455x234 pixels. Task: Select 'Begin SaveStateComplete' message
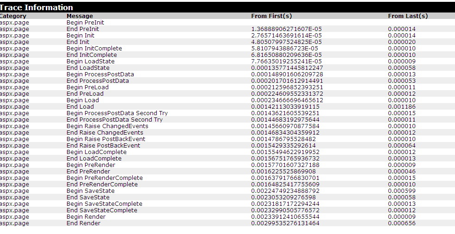click(105, 204)
